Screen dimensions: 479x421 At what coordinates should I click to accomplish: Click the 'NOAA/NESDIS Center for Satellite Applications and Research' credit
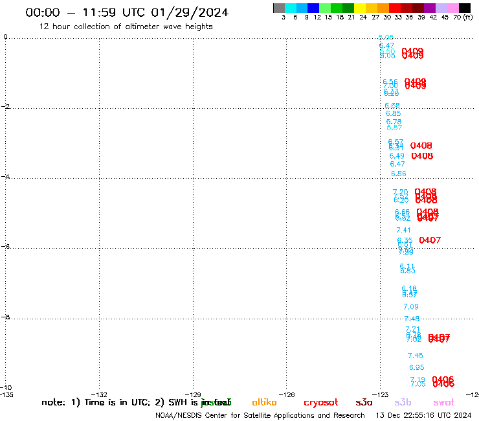(x=260, y=415)
